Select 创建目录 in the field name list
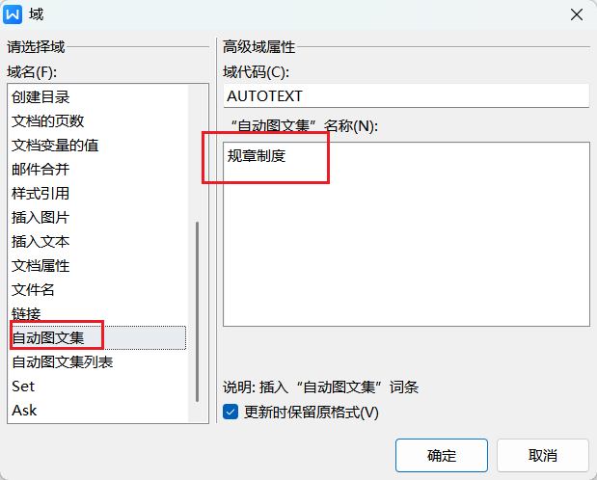The image size is (597, 480). coord(41,97)
